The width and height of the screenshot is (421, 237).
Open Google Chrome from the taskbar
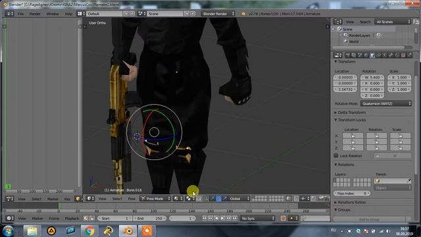(89, 231)
